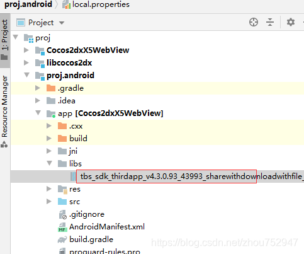Collapse the proj.android module
The height and width of the screenshot is (254, 304).
point(26,75)
